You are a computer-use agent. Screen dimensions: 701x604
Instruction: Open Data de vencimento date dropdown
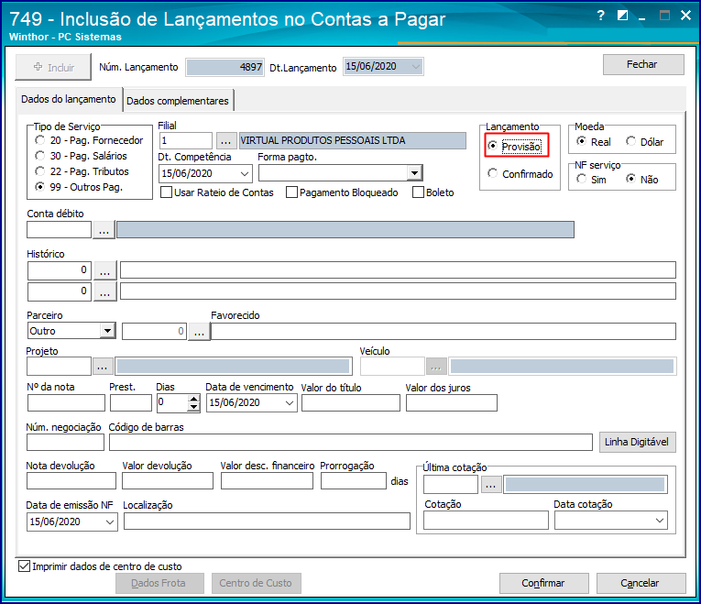pos(290,402)
